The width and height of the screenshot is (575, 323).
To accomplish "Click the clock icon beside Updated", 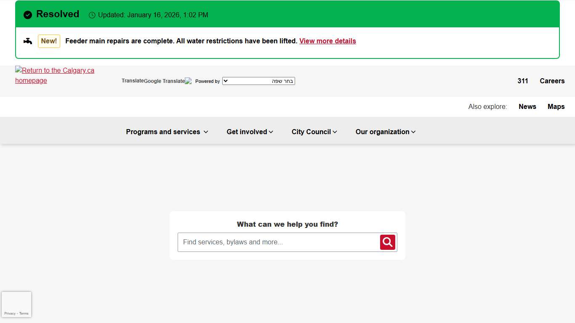I will (x=92, y=15).
